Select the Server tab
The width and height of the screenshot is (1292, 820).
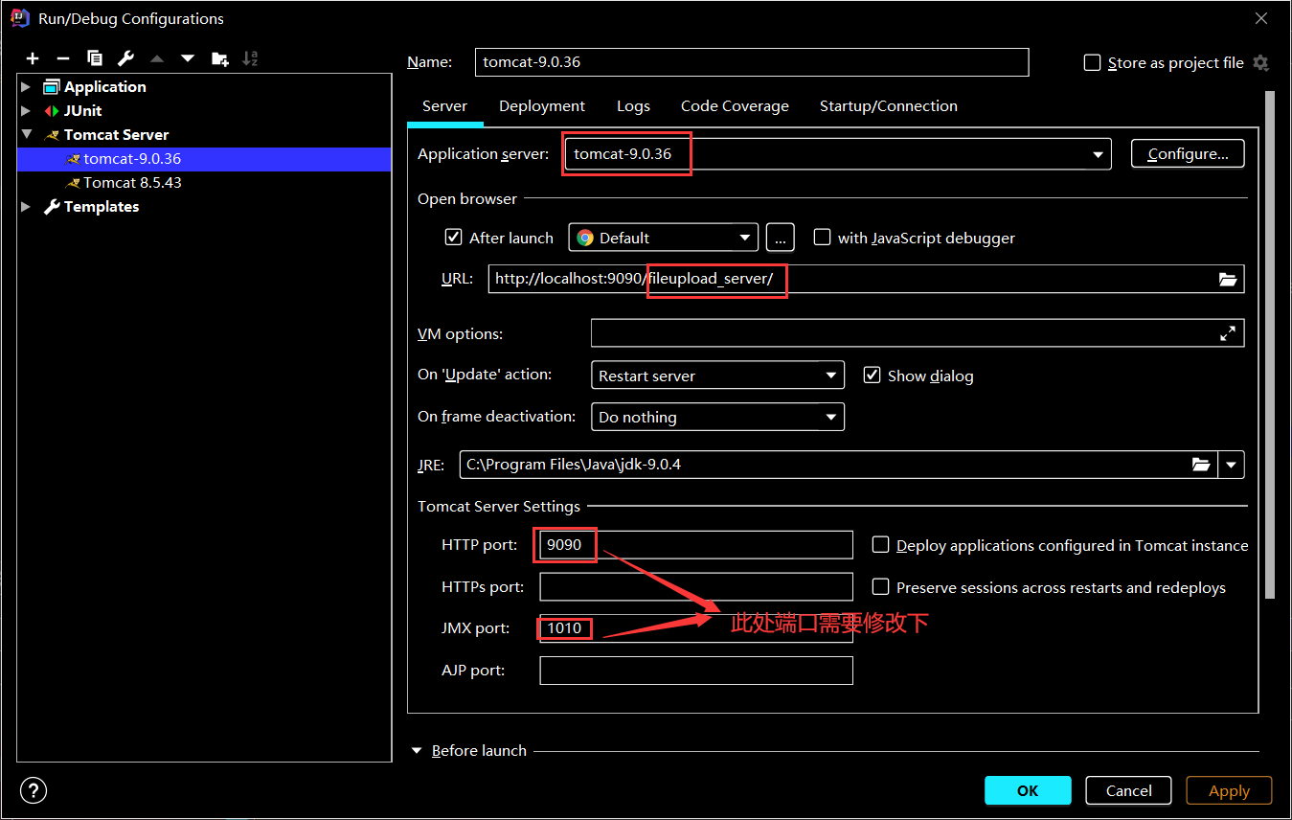(444, 106)
